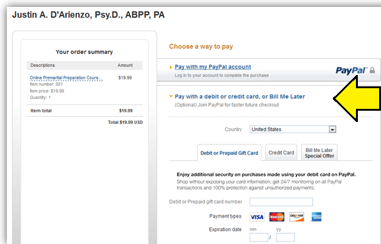The height and width of the screenshot is (244, 381).
Task: Click Pay with a debit or credit card heading
Action: [x=240, y=96]
